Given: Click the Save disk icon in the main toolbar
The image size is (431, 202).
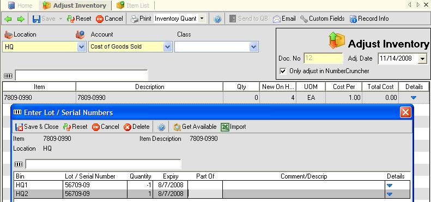Looking at the screenshot, I should point(37,19).
